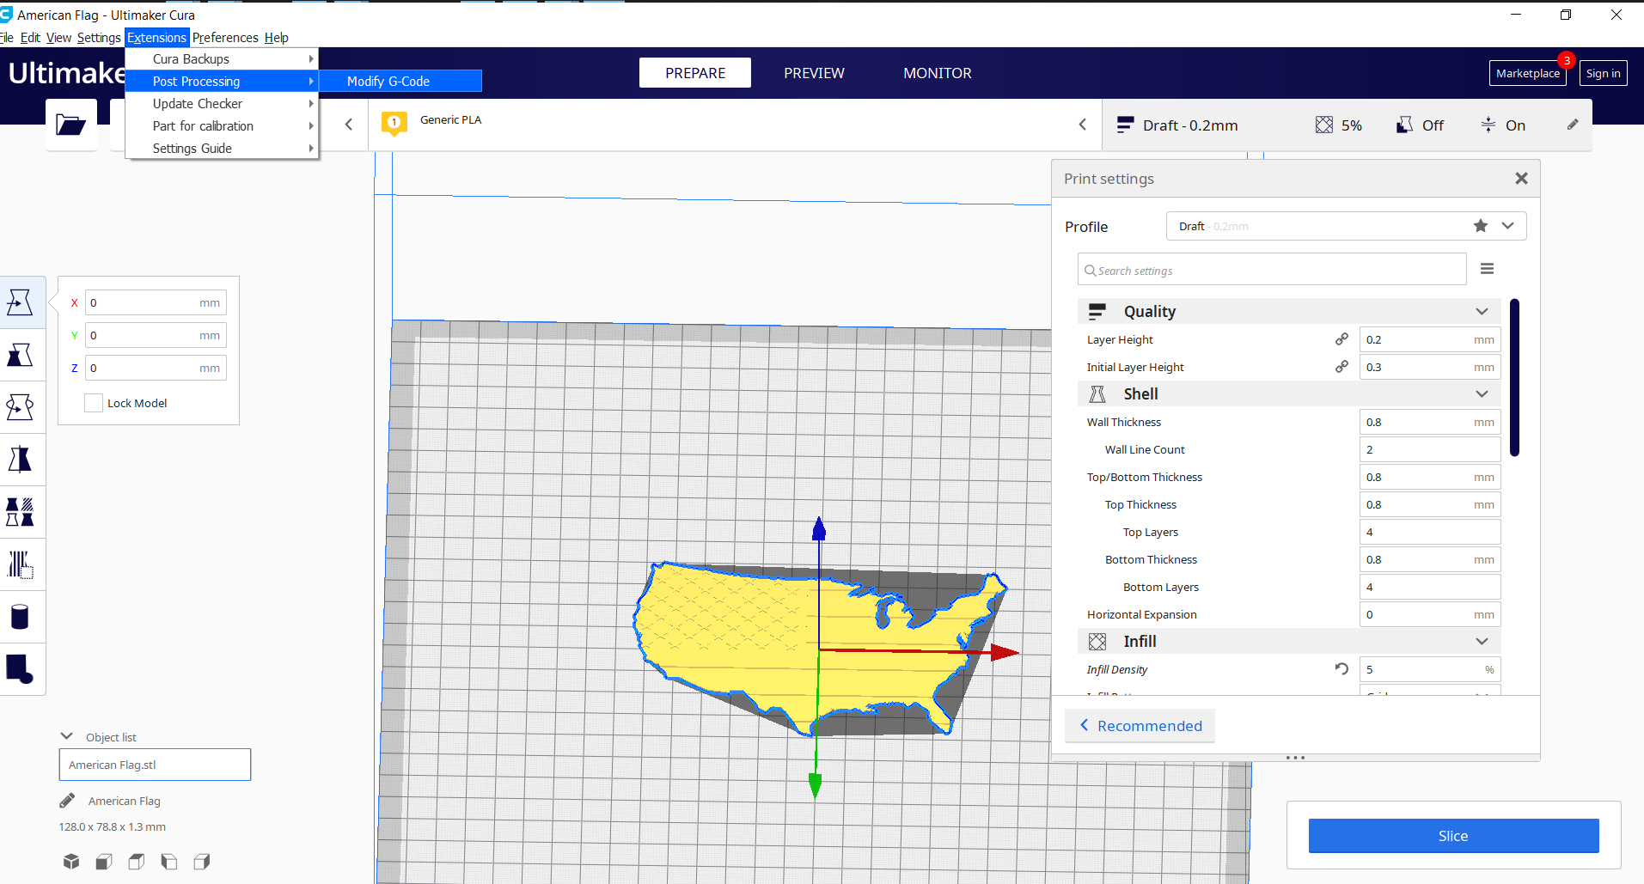Select the Rotate tool in left toolbar
Image resolution: width=1644 pixels, height=884 pixels.
[20, 407]
